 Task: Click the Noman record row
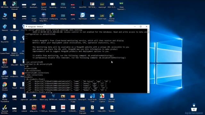(65, 90)
